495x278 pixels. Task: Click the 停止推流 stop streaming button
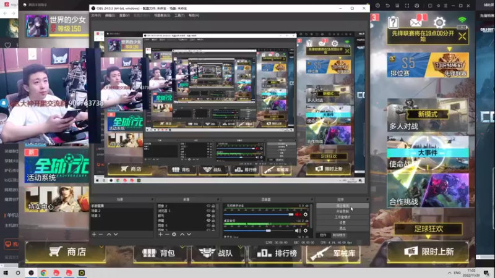click(x=342, y=206)
